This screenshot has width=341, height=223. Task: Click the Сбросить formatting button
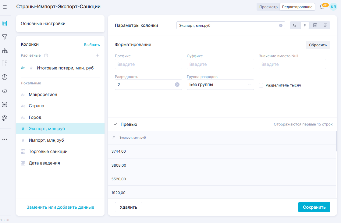pyautogui.click(x=318, y=45)
